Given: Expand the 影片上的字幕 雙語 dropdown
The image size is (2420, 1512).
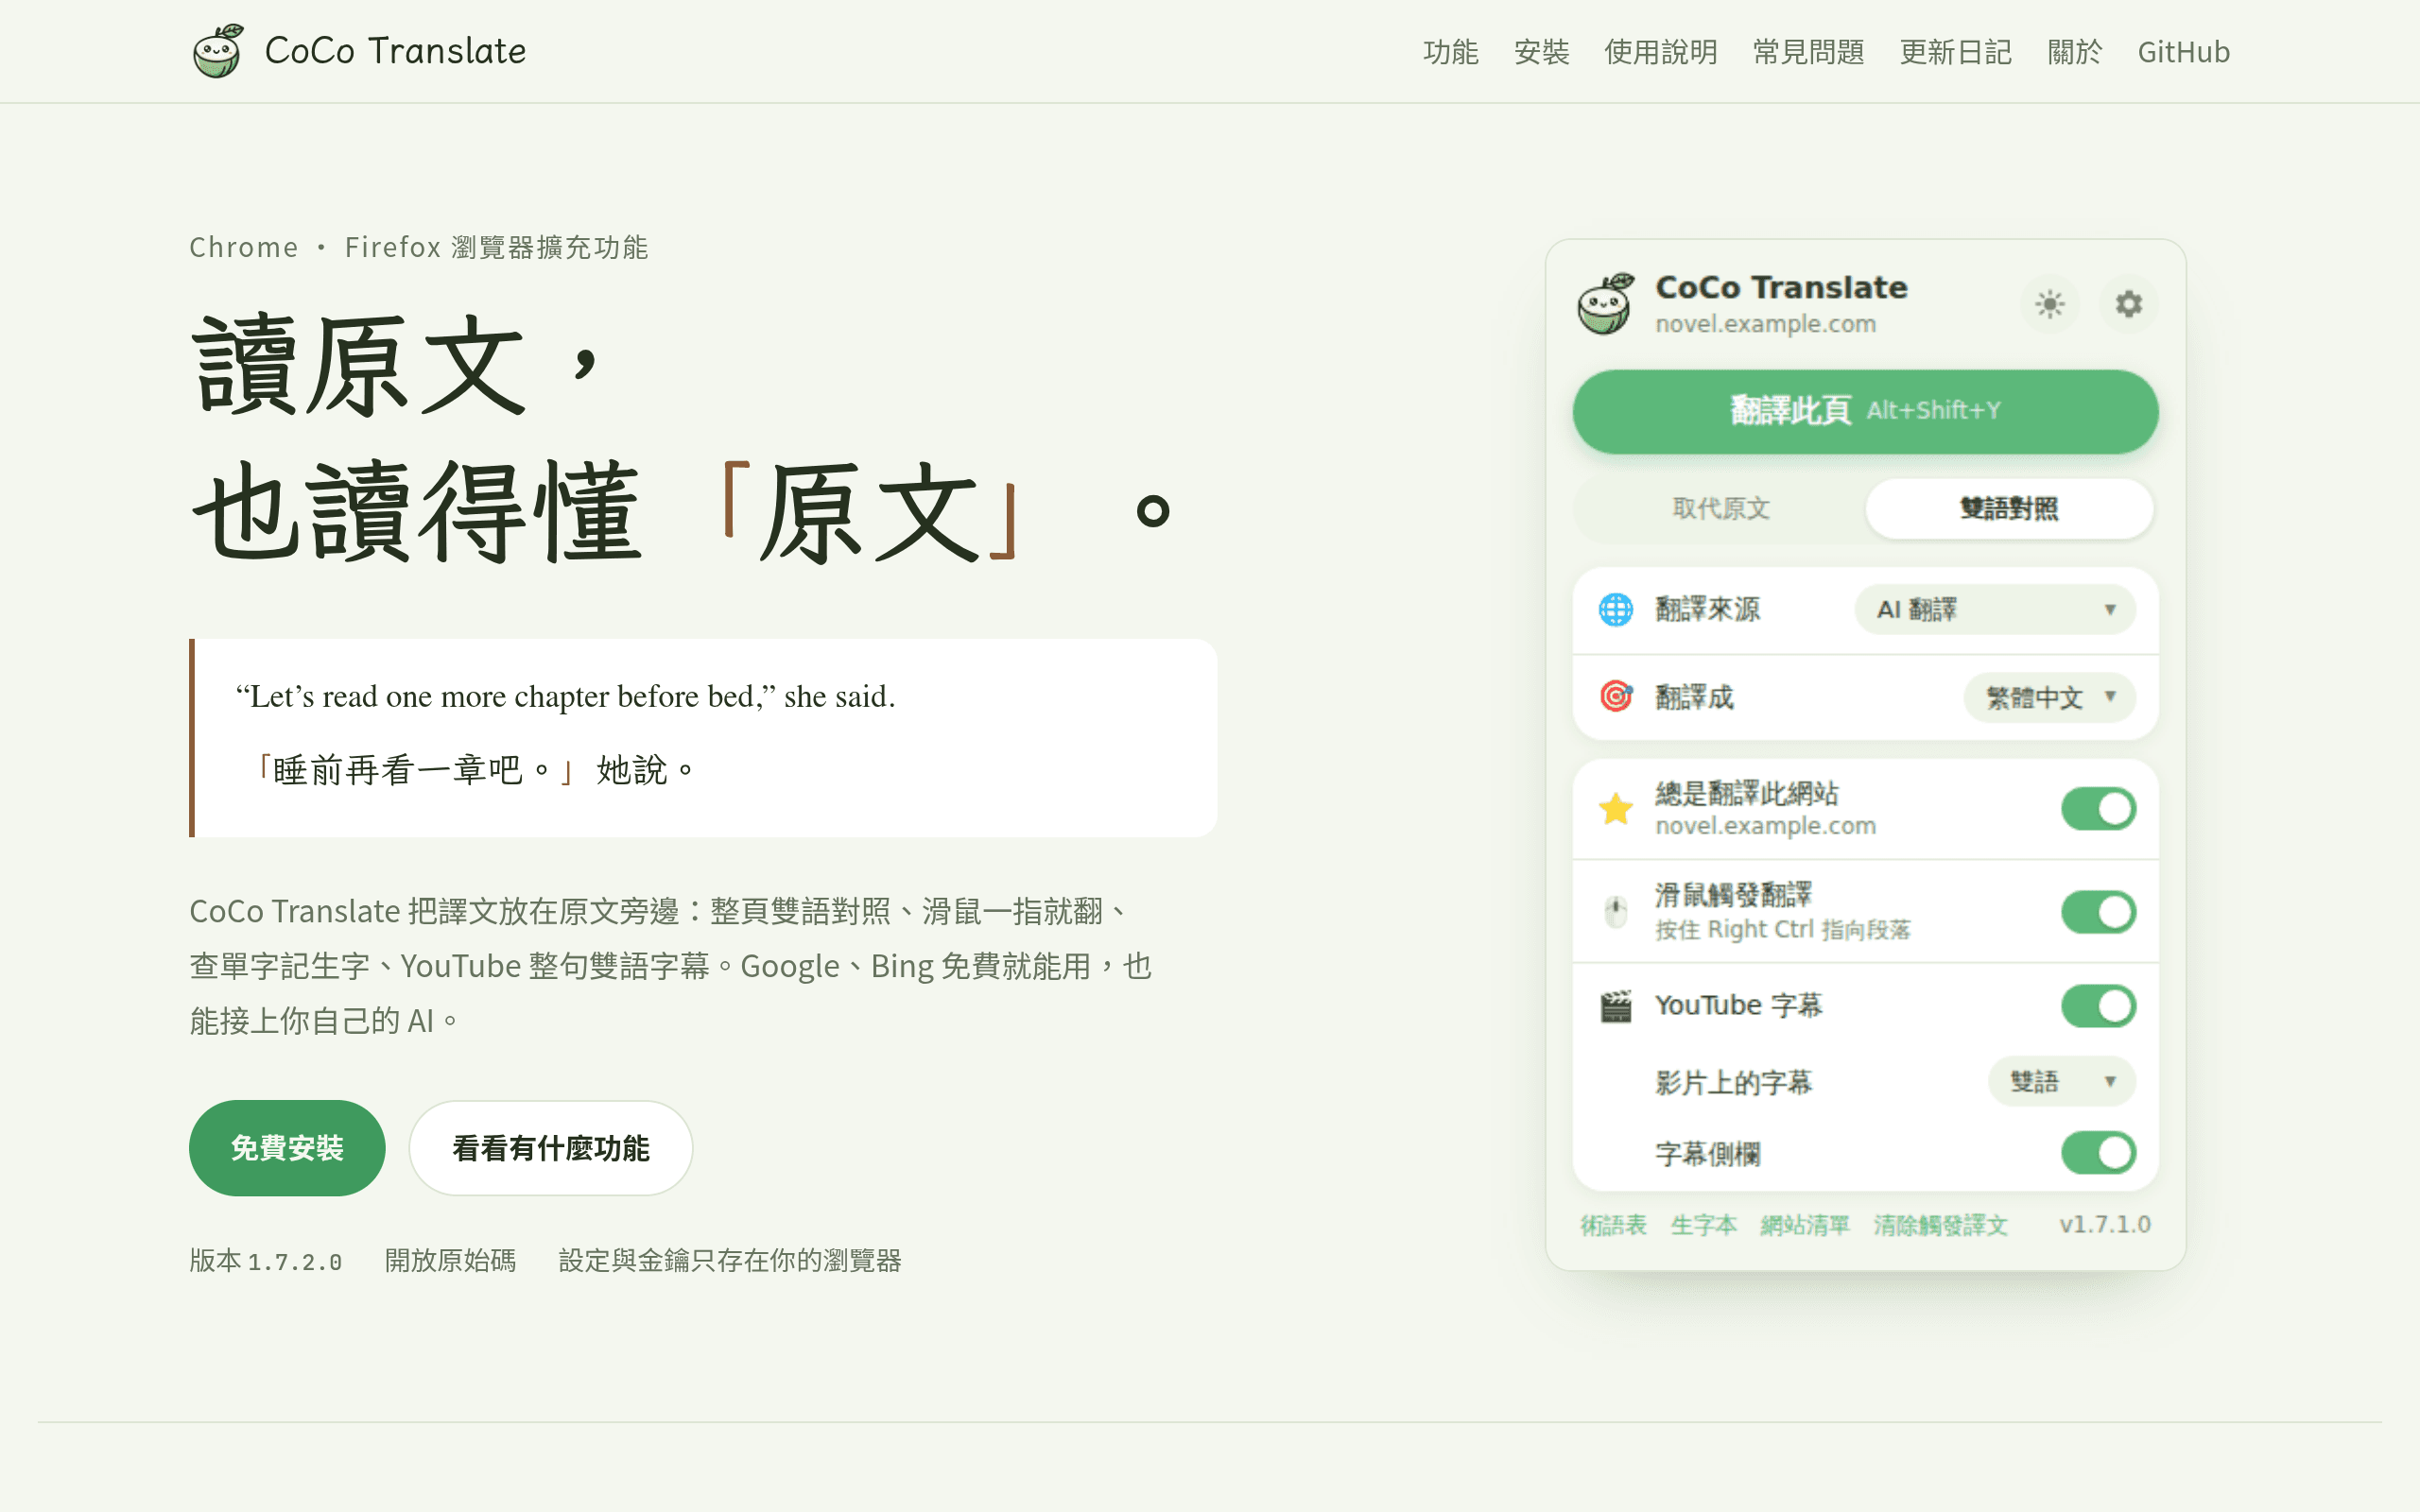Looking at the screenshot, I should point(2061,1081).
